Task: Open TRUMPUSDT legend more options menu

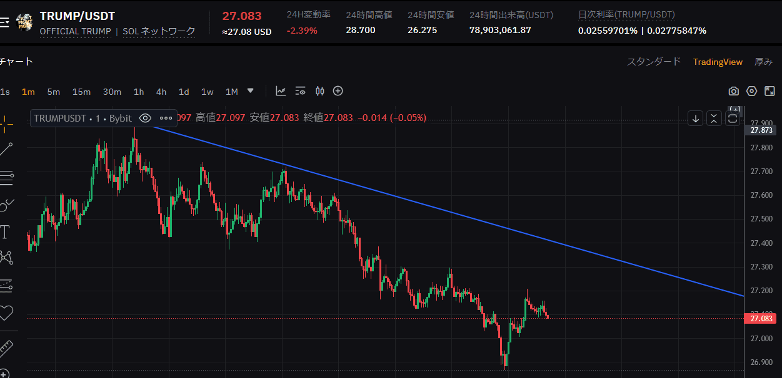Action: coord(166,118)
